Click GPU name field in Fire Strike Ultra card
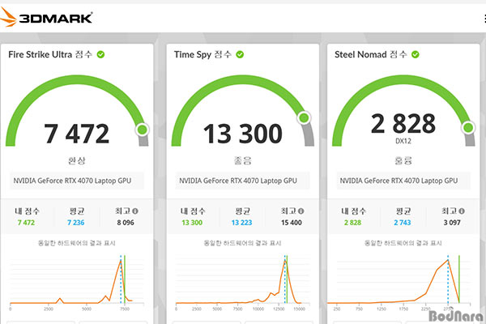 77,181
